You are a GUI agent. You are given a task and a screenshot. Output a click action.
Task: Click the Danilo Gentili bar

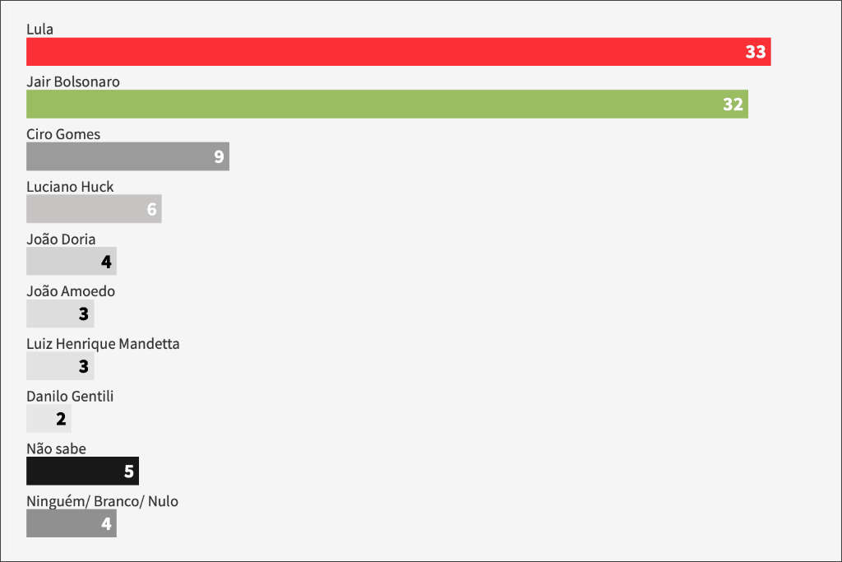click(49, 418)
